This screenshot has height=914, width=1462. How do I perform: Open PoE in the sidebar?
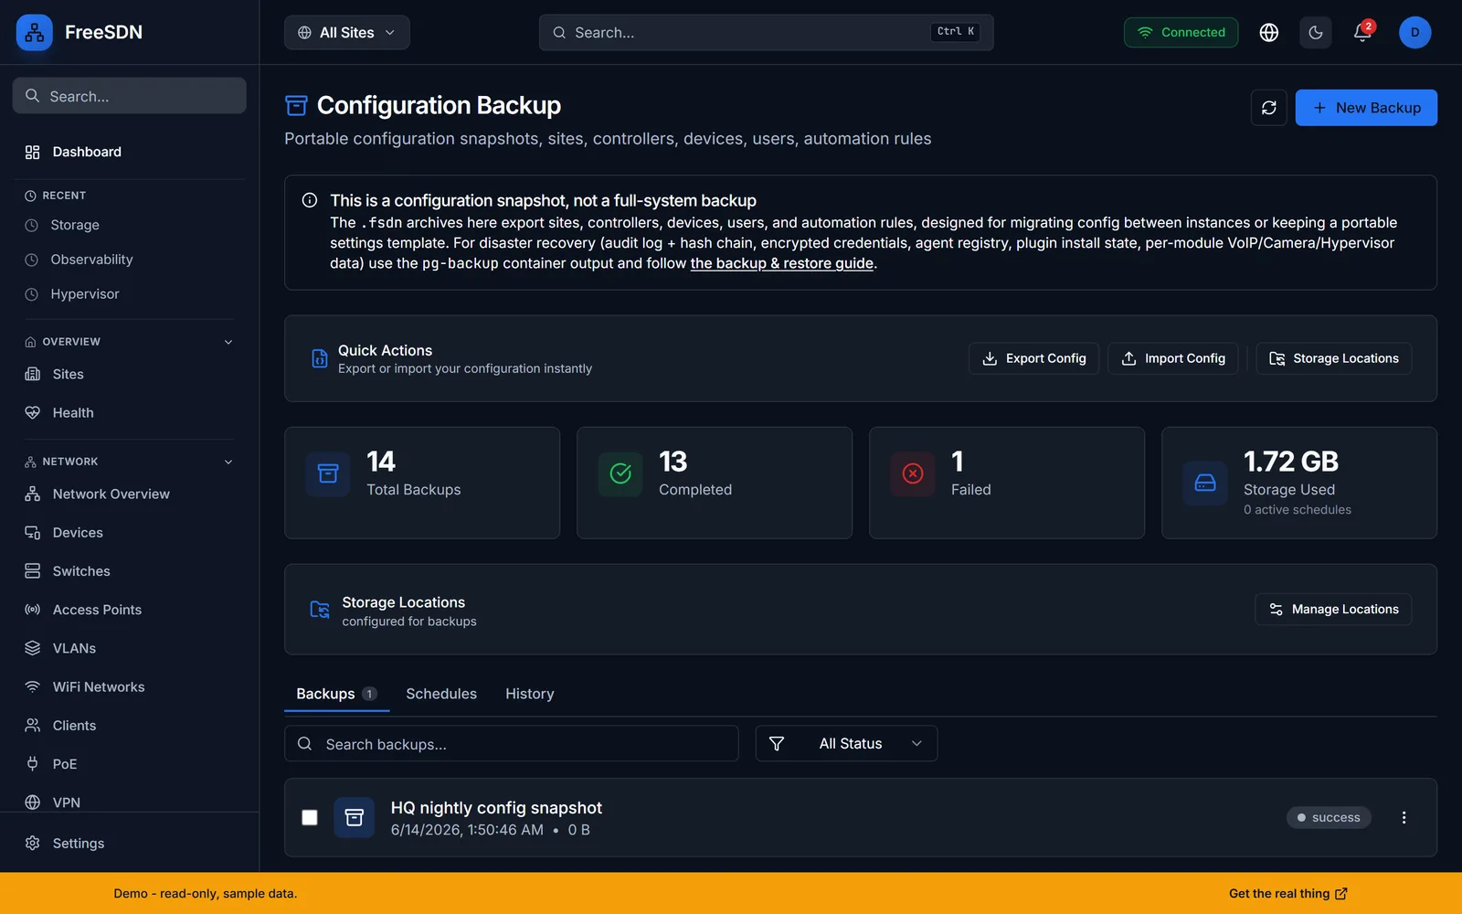coord(129,764)
